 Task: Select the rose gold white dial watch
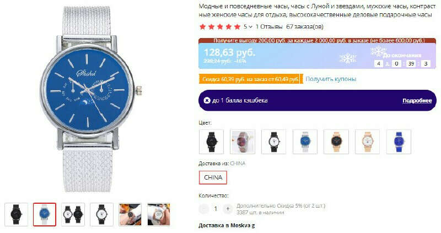pos(367,142)
